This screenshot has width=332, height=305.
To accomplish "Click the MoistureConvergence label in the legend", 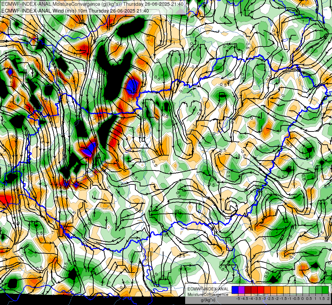I will tap(208, 294).
